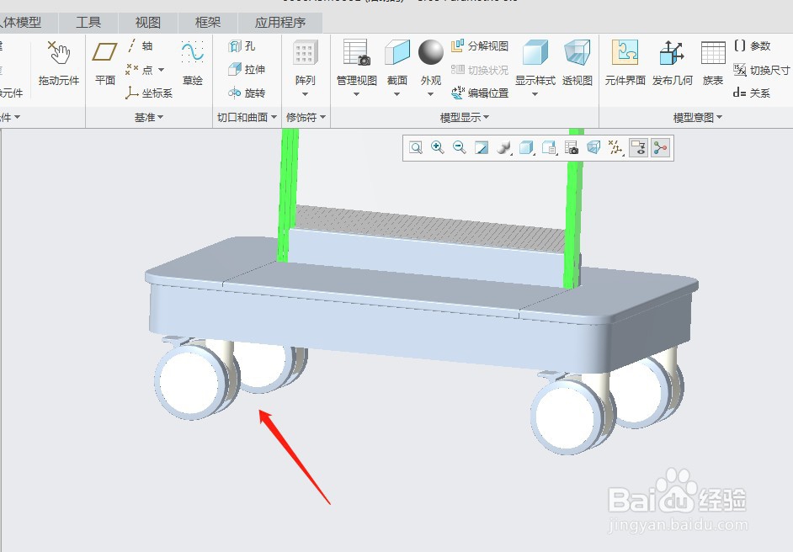Click the 外观 appearance sphere icon
The height and width of the screenshot is (552, 793).
coord(431,52)
